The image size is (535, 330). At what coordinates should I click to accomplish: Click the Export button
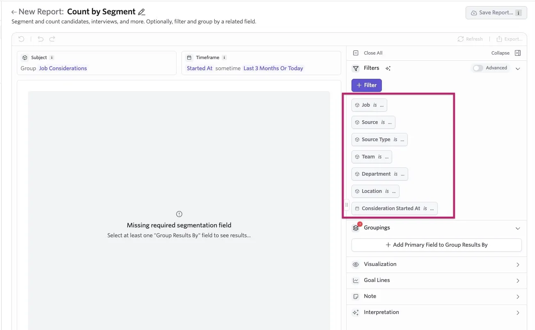(x=509, y=39)
